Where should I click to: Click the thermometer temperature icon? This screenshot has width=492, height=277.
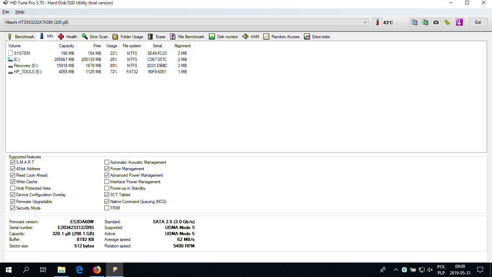pyautogui.click(x=377, y=22)
